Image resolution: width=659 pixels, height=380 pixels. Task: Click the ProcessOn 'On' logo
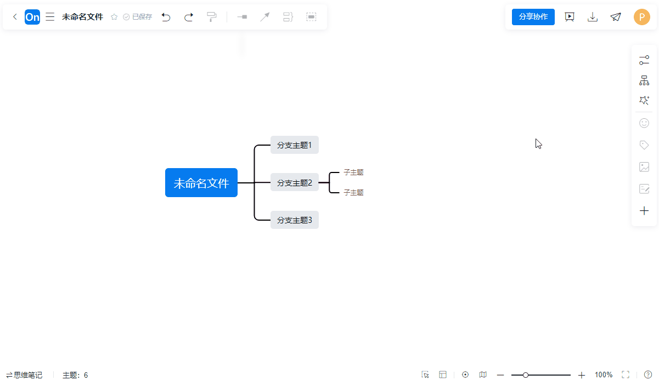point(32,17)
